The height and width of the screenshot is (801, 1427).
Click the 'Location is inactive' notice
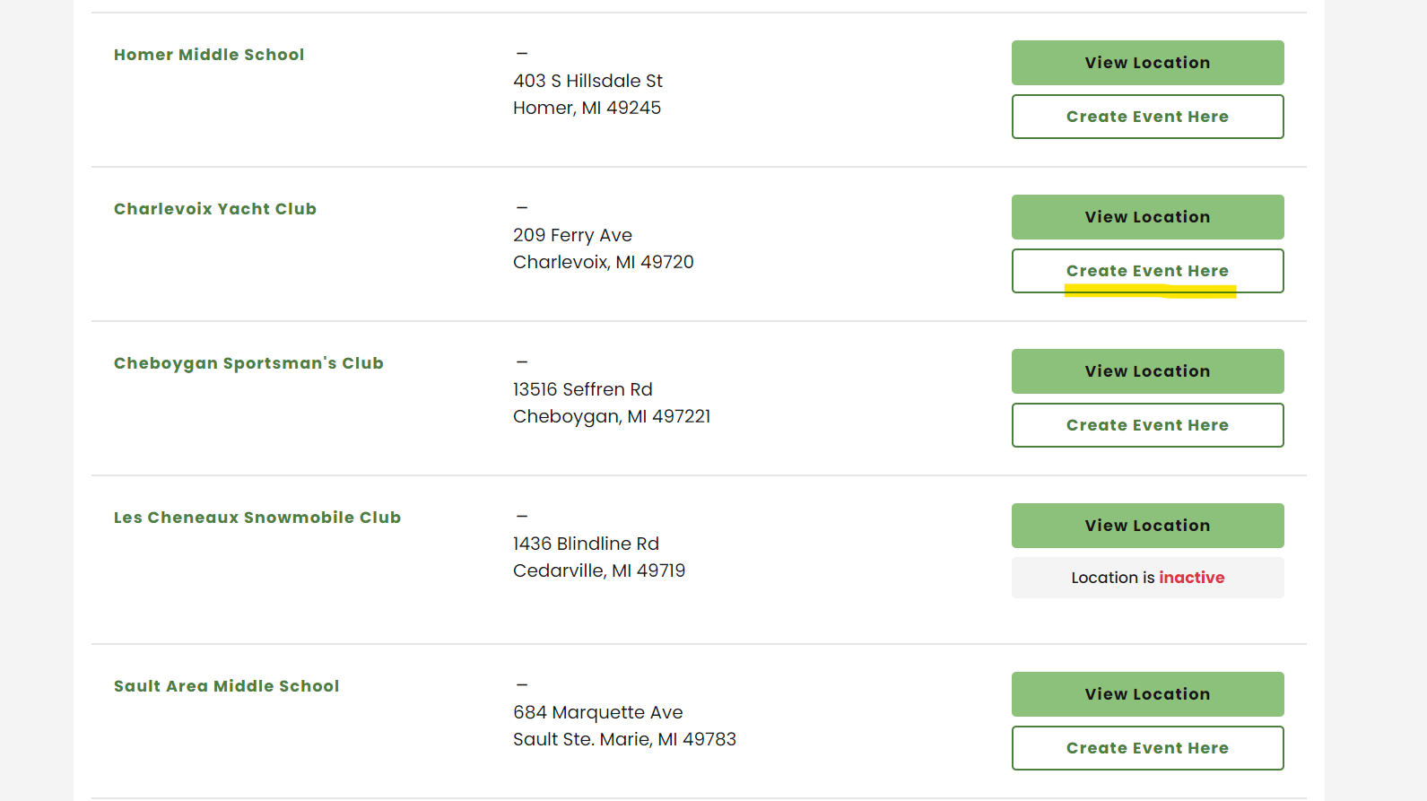tap(1147, 578)
